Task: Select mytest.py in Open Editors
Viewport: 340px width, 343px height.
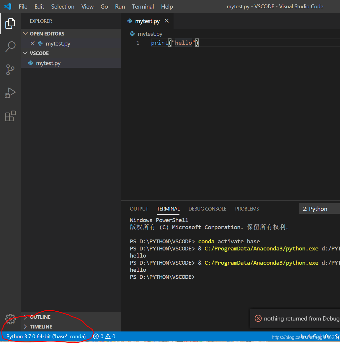Action: tap(71, 43)
